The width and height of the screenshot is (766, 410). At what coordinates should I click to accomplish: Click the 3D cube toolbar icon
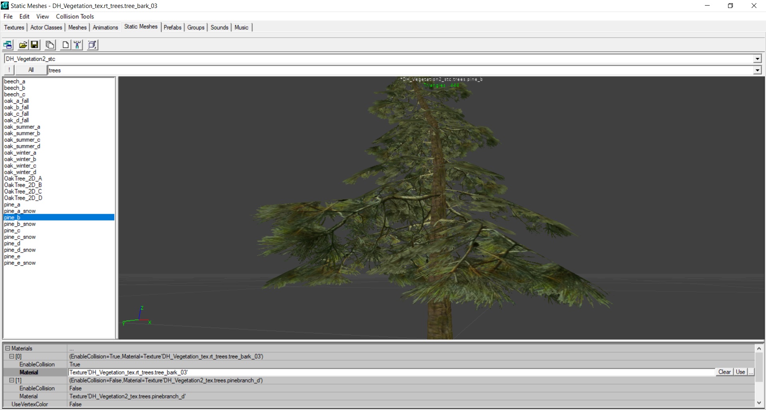93,45
